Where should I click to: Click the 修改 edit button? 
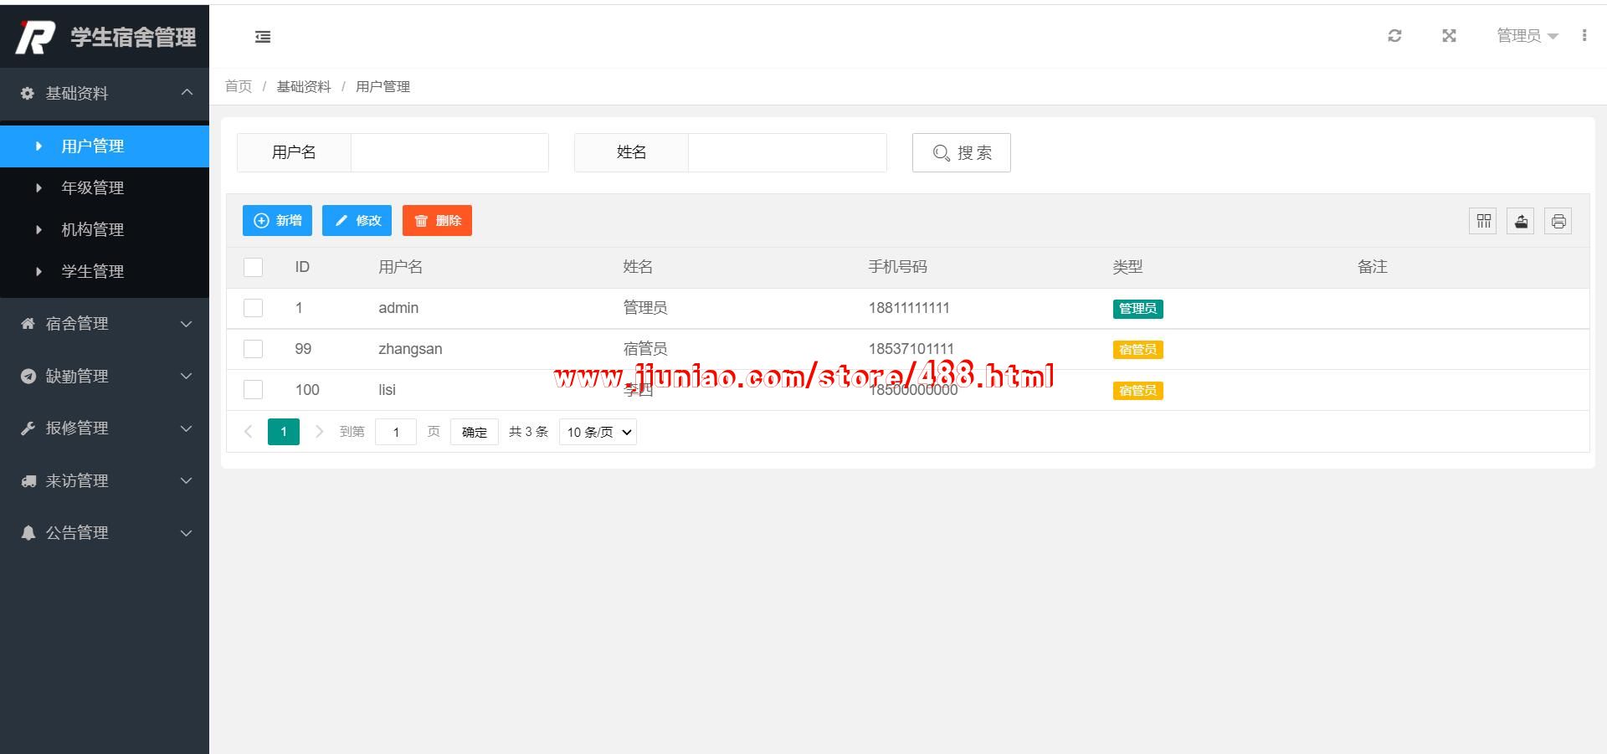tap(357, 221)
